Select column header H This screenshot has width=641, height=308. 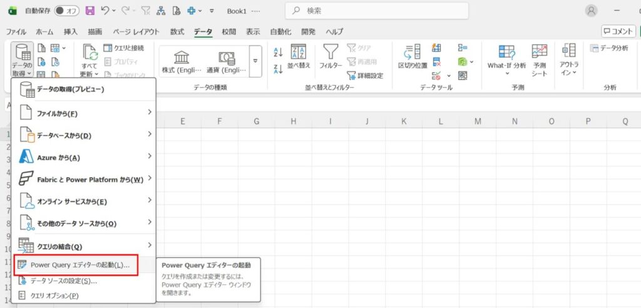point(294,121)
